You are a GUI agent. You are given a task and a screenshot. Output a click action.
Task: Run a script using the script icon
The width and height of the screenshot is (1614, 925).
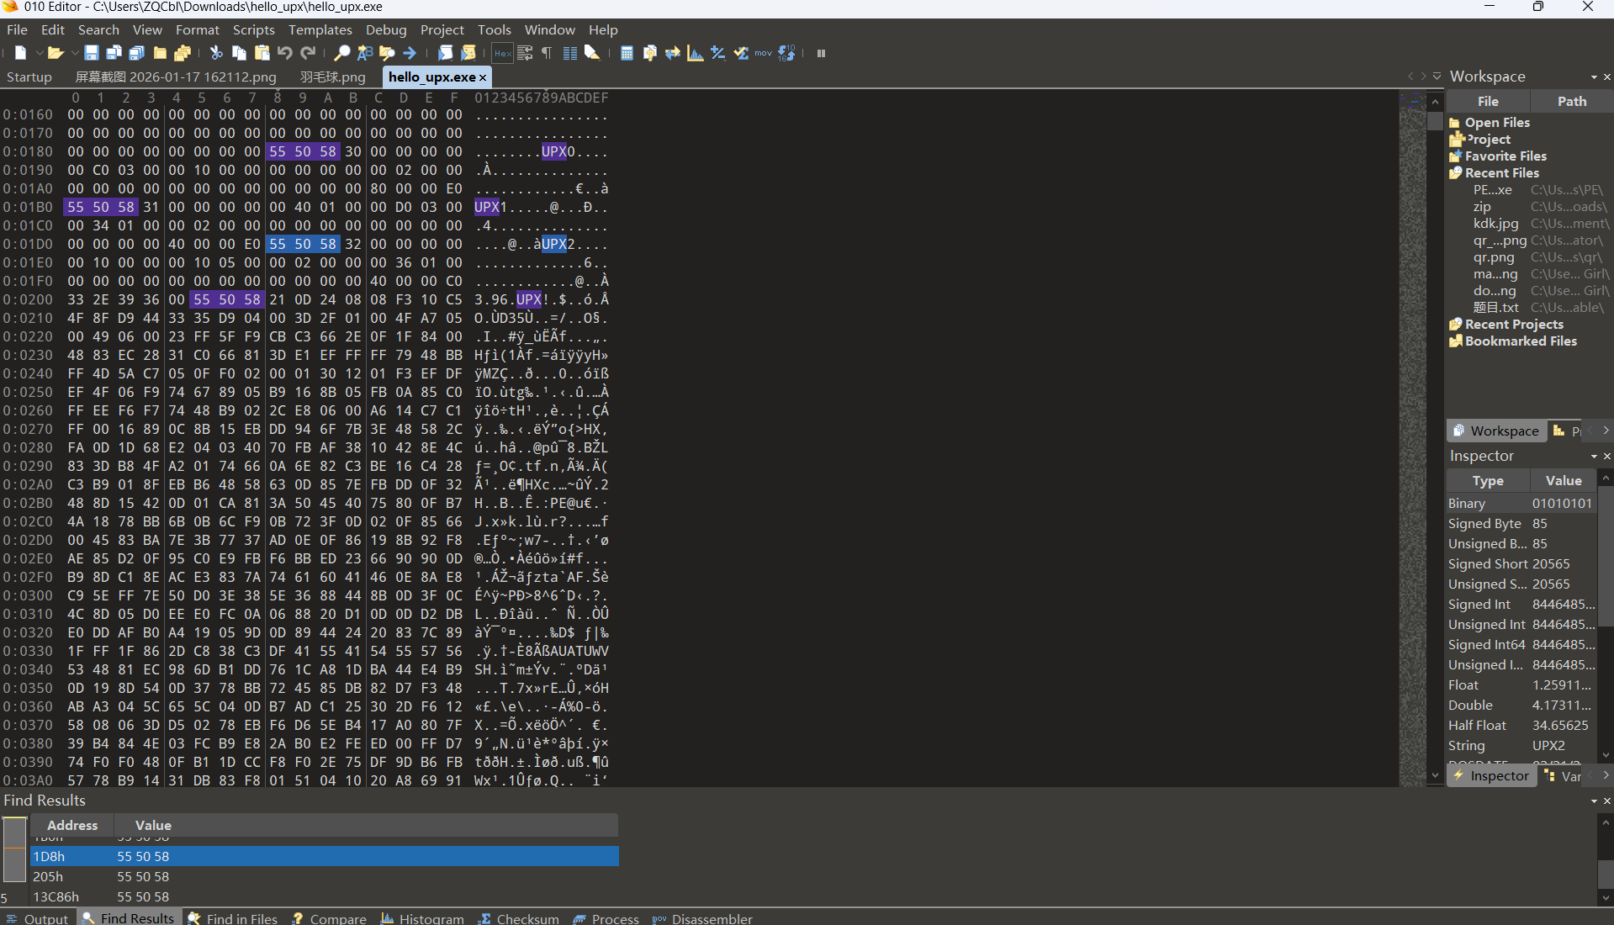(445, 53)
